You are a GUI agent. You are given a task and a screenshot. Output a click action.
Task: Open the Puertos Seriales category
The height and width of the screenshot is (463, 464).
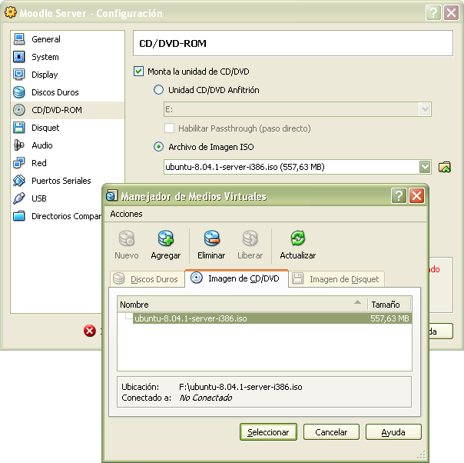68,181
